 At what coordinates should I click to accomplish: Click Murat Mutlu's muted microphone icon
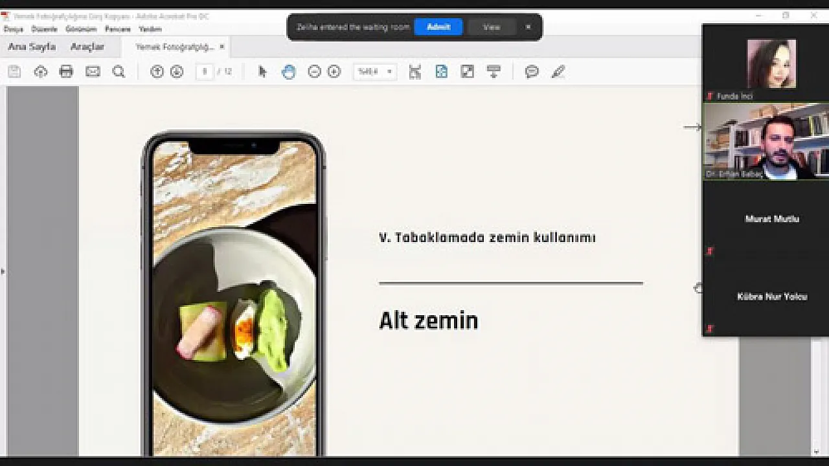pos(710,251)
